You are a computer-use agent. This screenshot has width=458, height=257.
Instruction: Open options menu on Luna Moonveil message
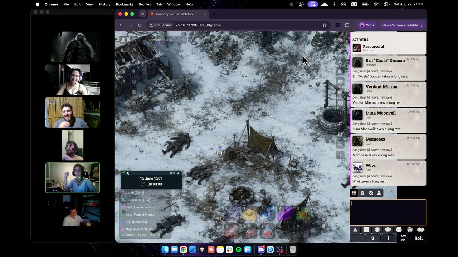(x=423, y=112)
